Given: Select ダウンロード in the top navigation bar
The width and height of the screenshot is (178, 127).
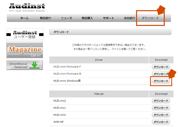Looking at the screenshot, I should (150, 18).
